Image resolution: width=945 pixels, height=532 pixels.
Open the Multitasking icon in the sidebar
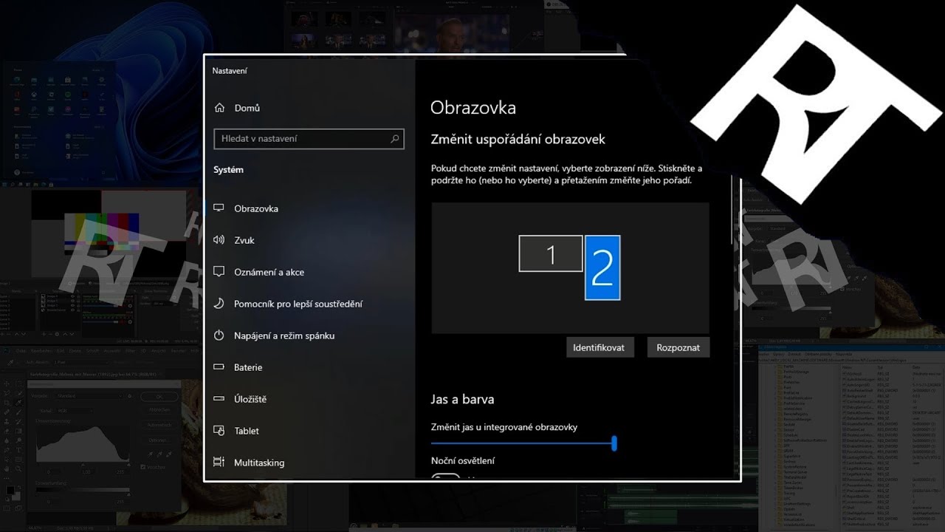pos(219,463)
